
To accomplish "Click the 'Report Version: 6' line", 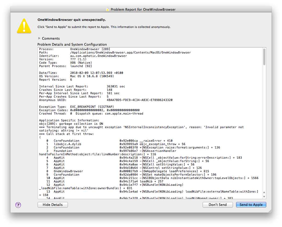I will point(56,80).
